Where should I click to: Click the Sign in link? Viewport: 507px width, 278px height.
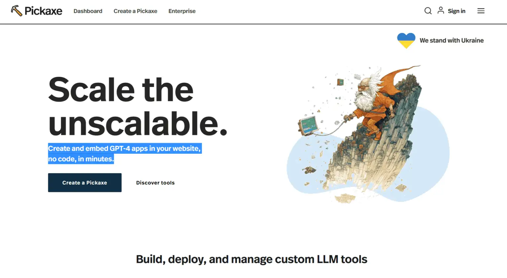point(456,11)
